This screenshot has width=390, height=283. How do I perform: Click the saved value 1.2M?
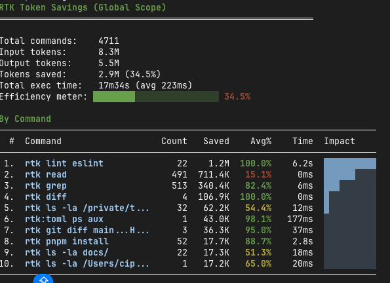(x=219, y=163)
